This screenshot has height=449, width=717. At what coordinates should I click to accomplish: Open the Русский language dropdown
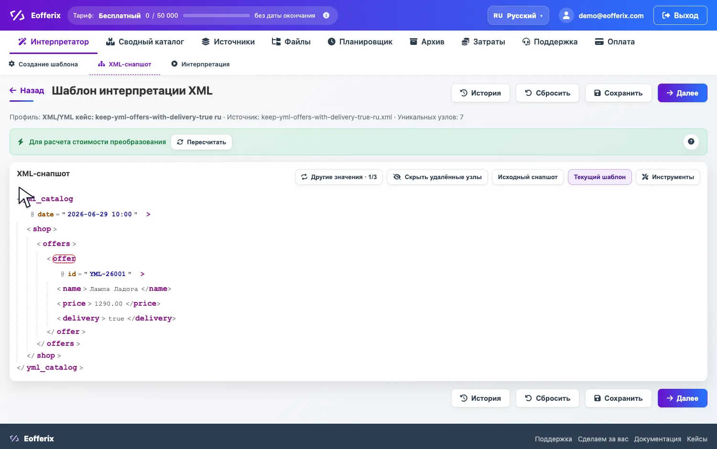(518, 15)
